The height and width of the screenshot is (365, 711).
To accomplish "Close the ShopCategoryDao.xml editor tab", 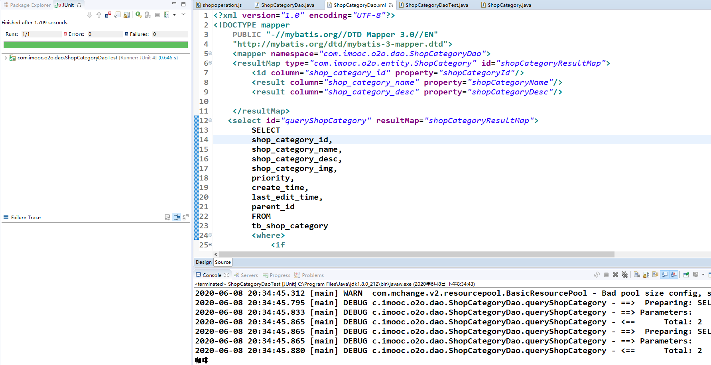I will [x=391, y=5].
